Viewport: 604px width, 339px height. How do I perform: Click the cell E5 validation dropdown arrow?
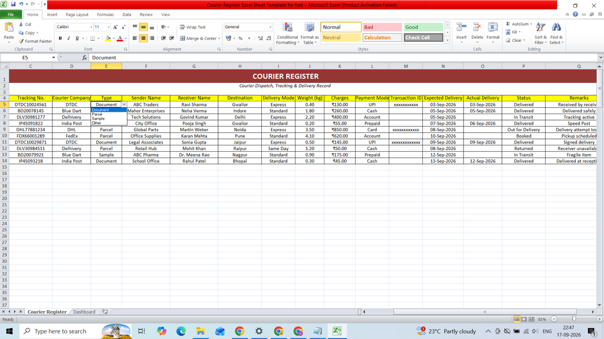click(x=124, y=105)
